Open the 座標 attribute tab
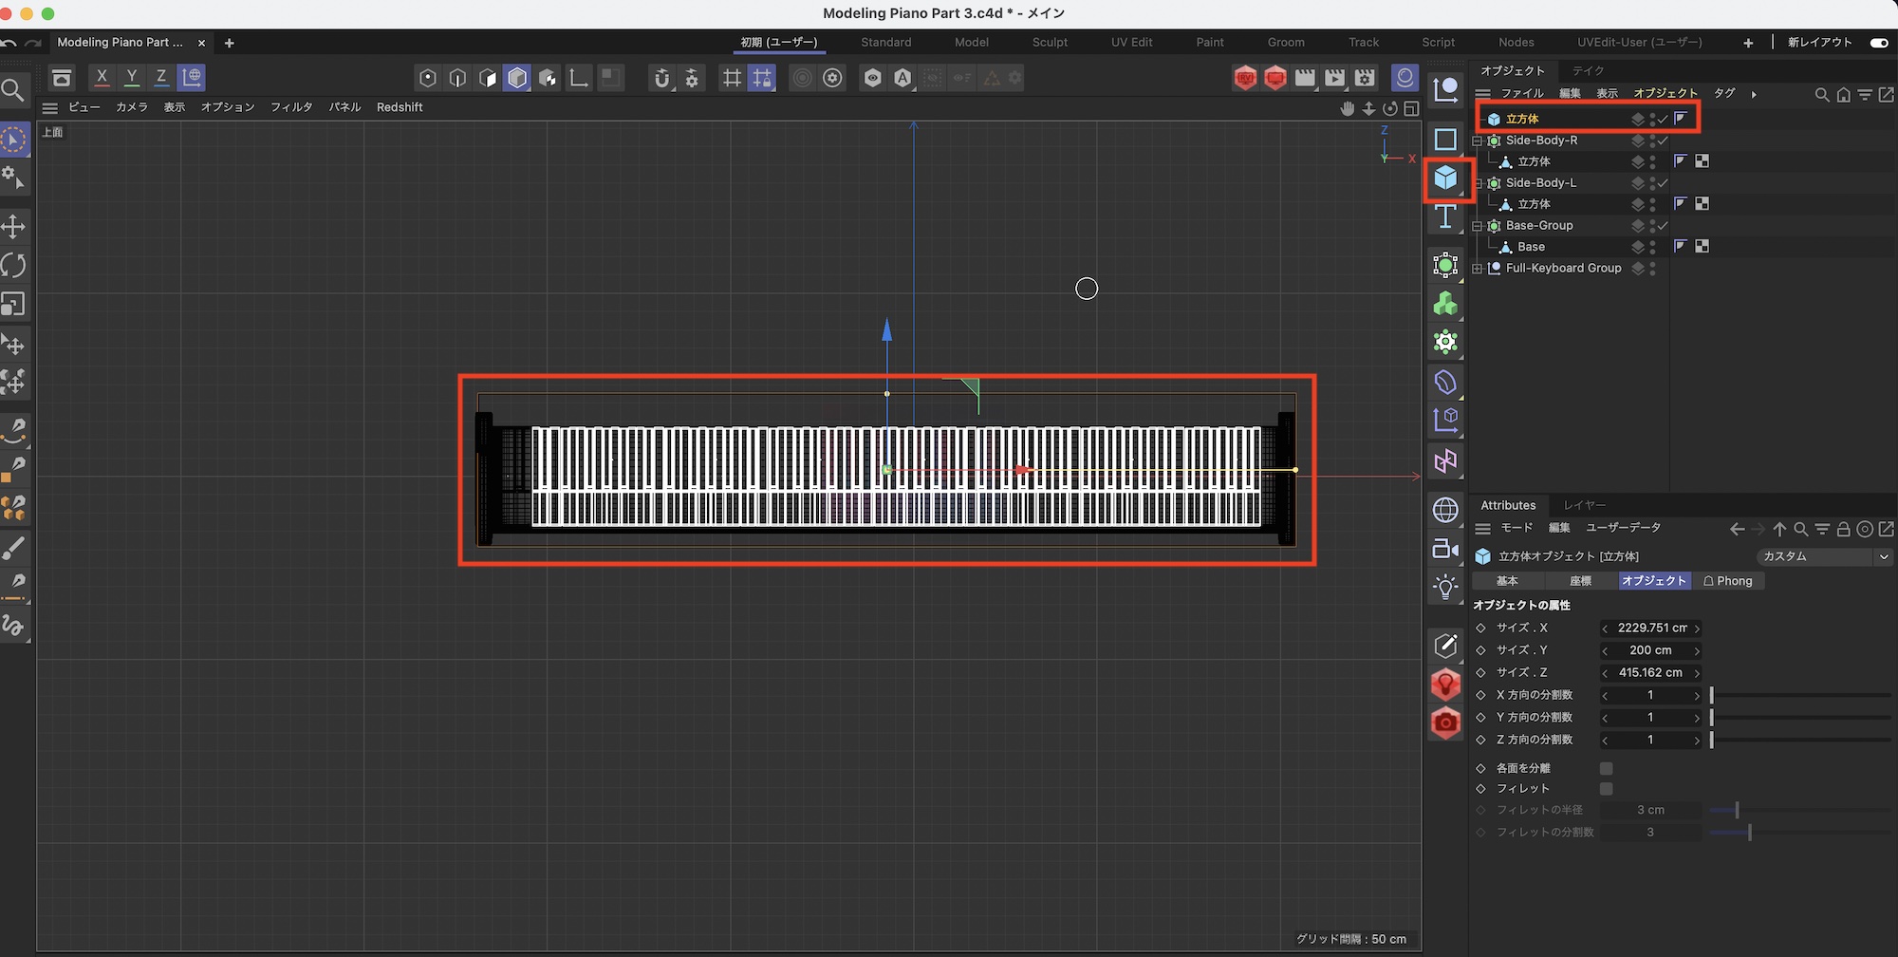This screenshot has height=957, width=1898. [x=1580, y=581]
